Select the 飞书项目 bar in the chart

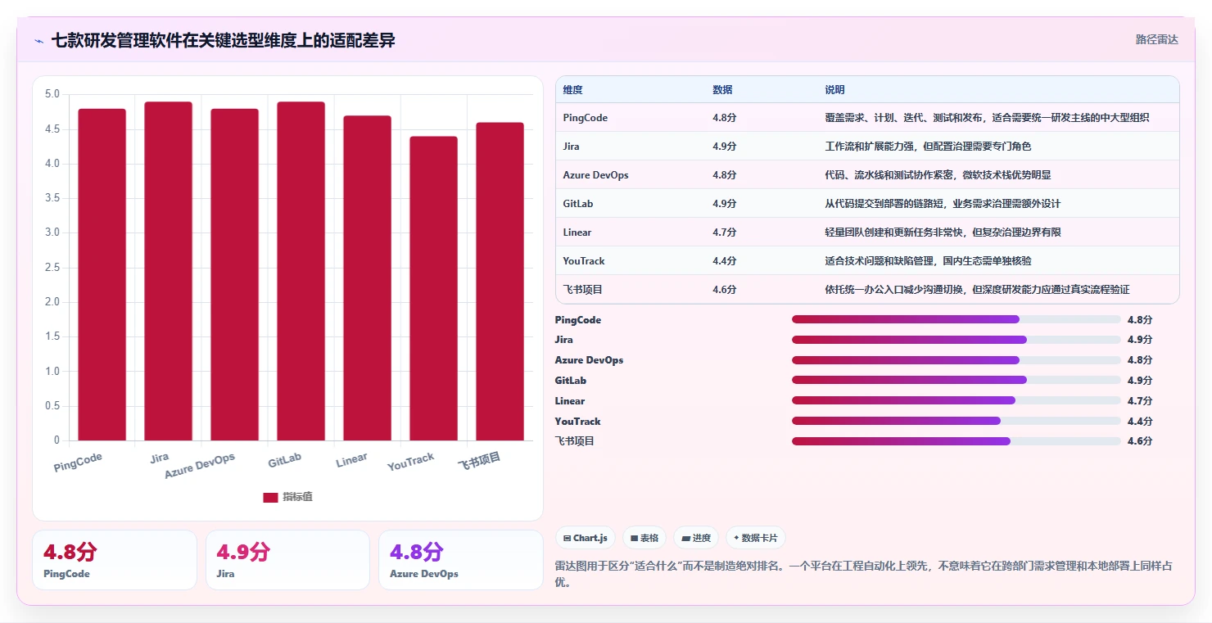point(500,282)
